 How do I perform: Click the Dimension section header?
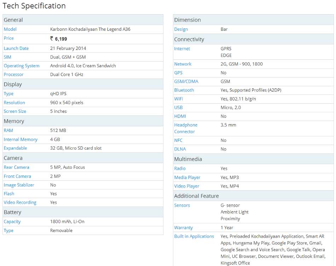(253, 20)
